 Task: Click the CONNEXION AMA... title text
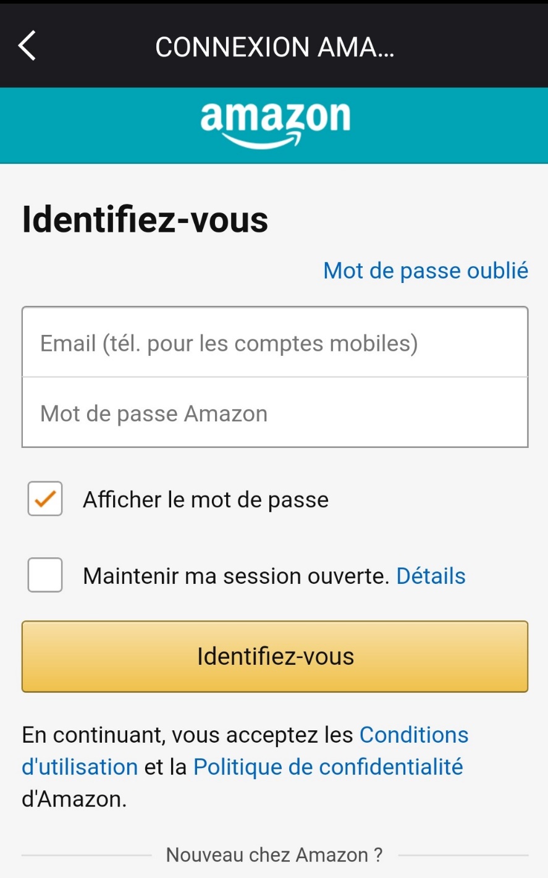275,47
